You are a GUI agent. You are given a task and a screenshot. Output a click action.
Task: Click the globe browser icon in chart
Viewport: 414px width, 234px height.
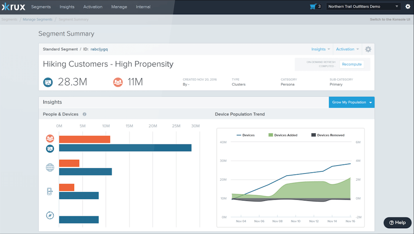coord(50,167)
